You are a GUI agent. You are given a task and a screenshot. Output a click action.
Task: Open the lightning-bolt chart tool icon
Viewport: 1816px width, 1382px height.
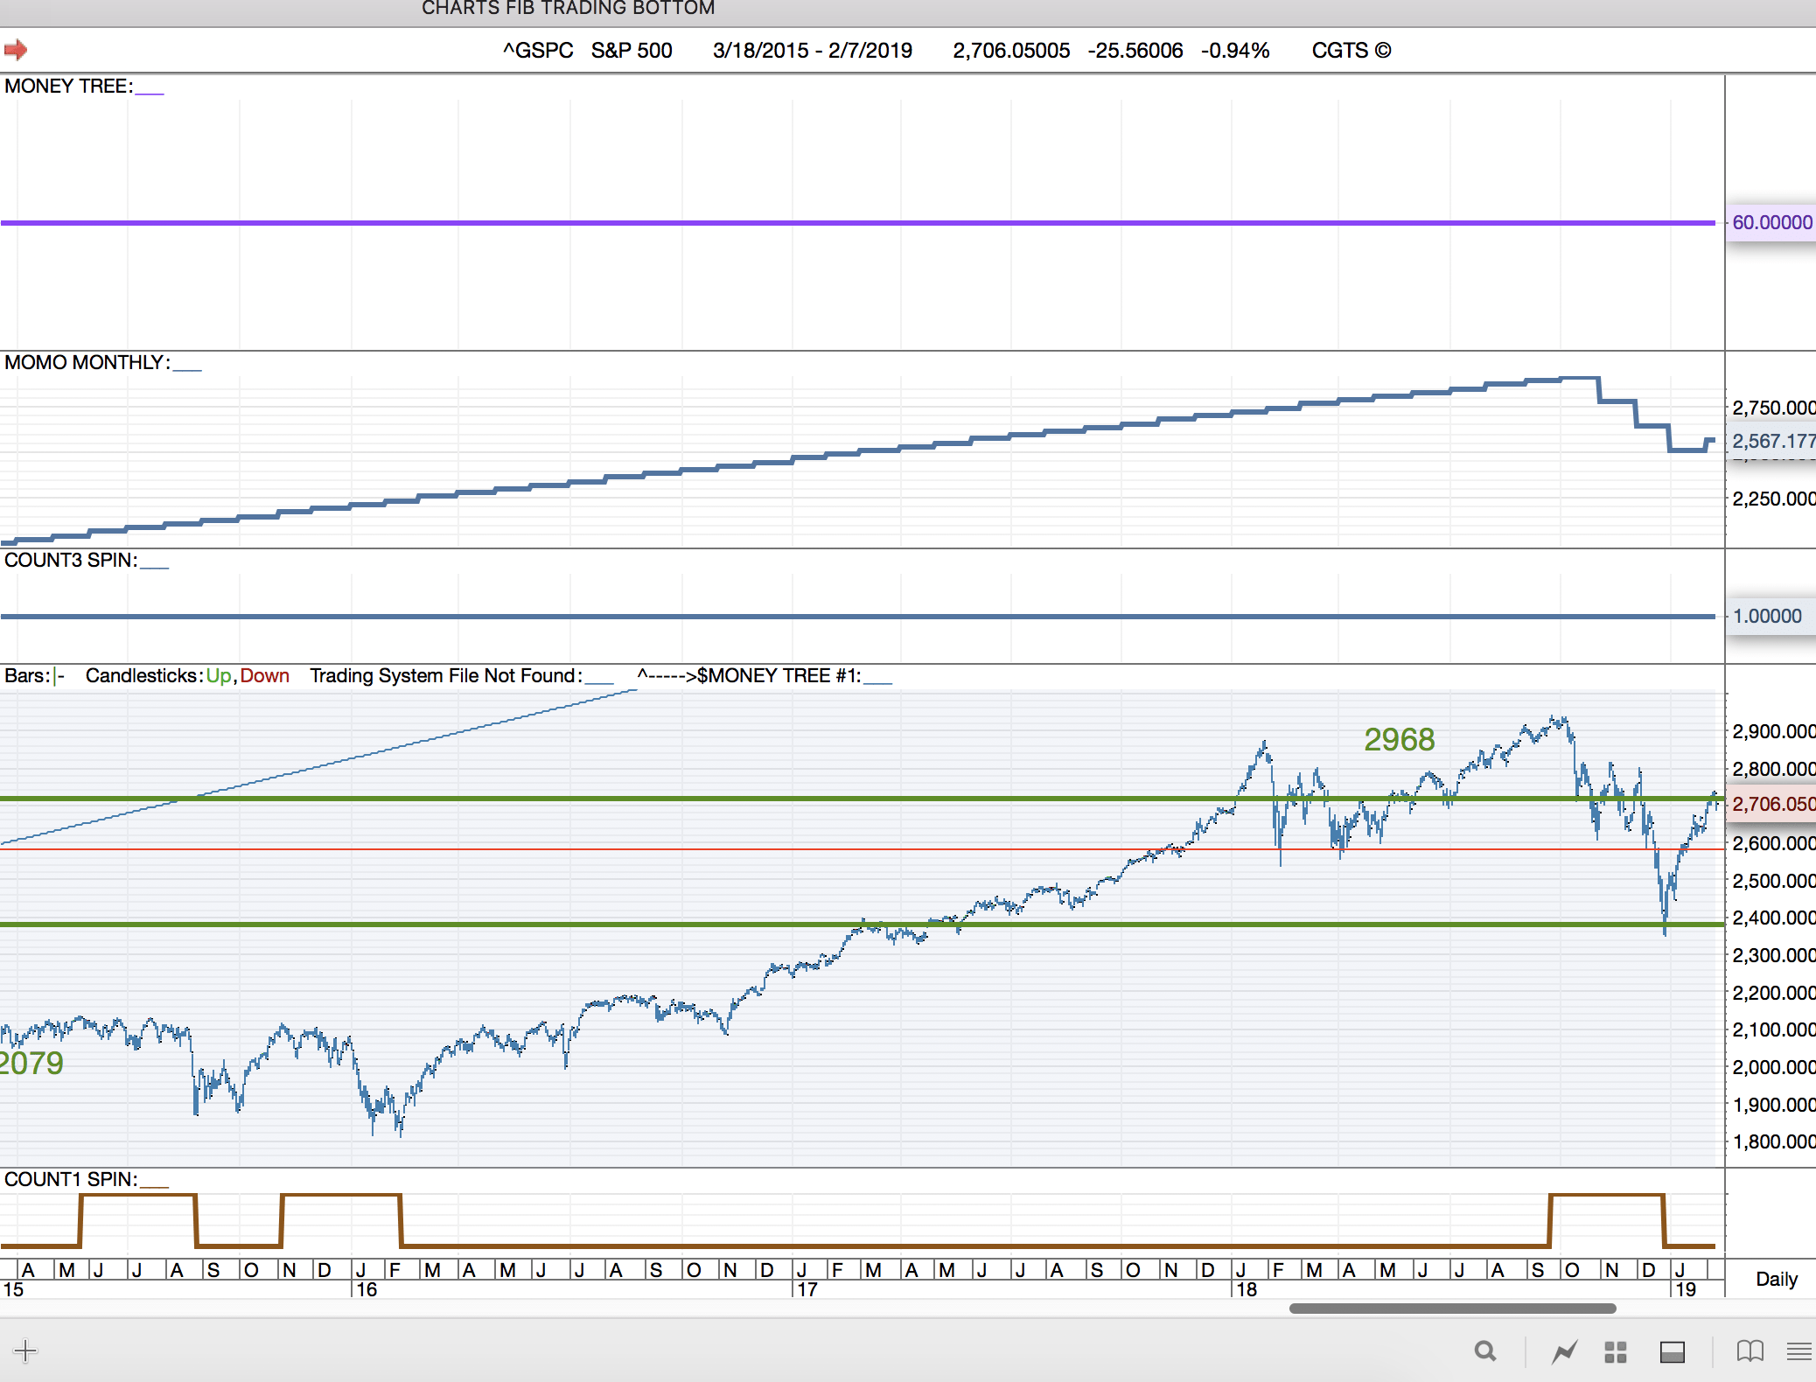[1564, 1352]
